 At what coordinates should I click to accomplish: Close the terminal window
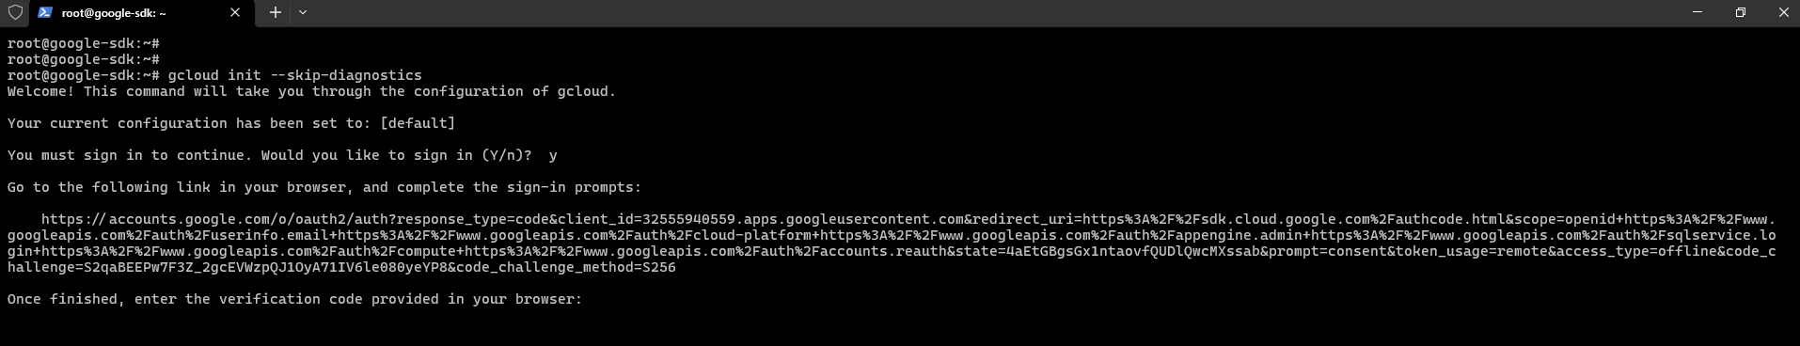1783,12
